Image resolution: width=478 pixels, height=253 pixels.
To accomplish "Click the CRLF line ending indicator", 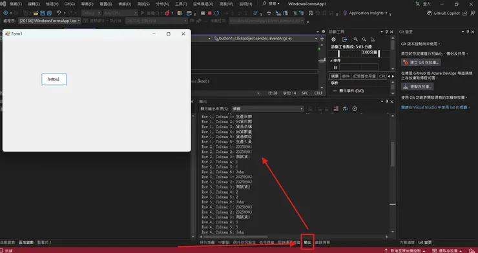I will click(318, 93).
